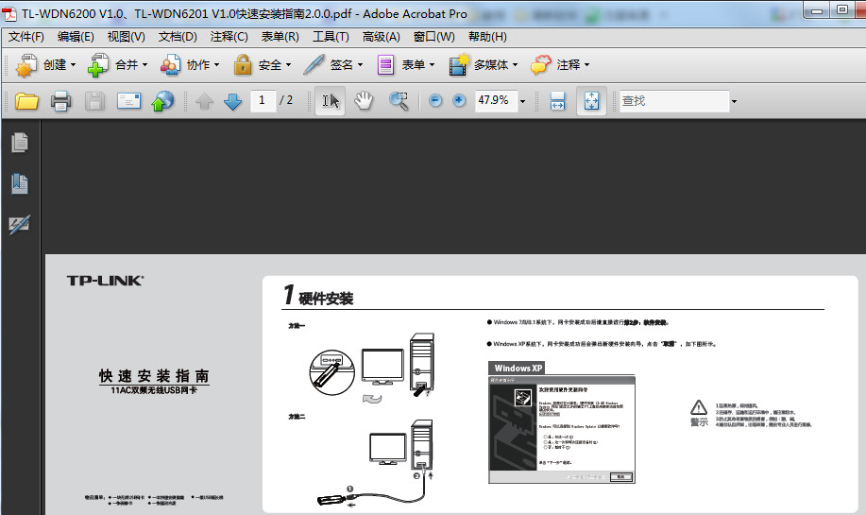This screenshot has width=866, height=515.
Task: Click the Windows XP label in document
Action: [518, 368]
